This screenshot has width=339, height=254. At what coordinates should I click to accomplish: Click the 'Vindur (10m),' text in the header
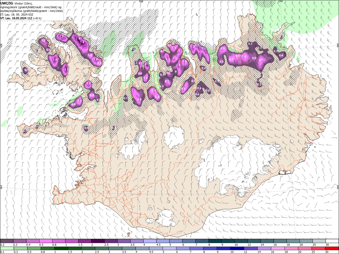pyautogui.click(x=23, y=3)
